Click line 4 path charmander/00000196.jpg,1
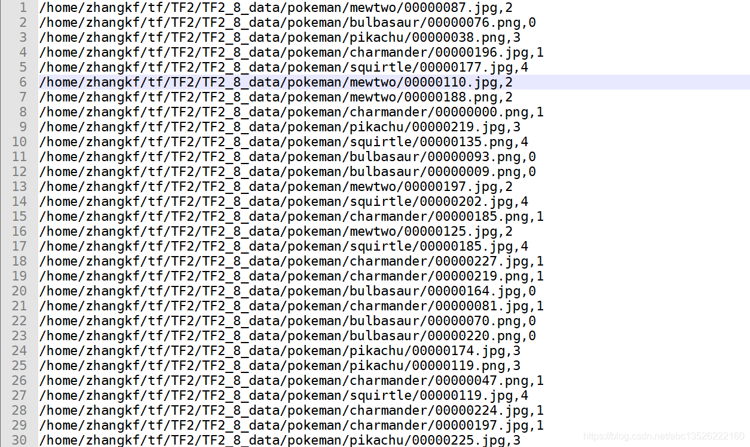The width and height of the screenshot is (750, 447). pos(291,53)
